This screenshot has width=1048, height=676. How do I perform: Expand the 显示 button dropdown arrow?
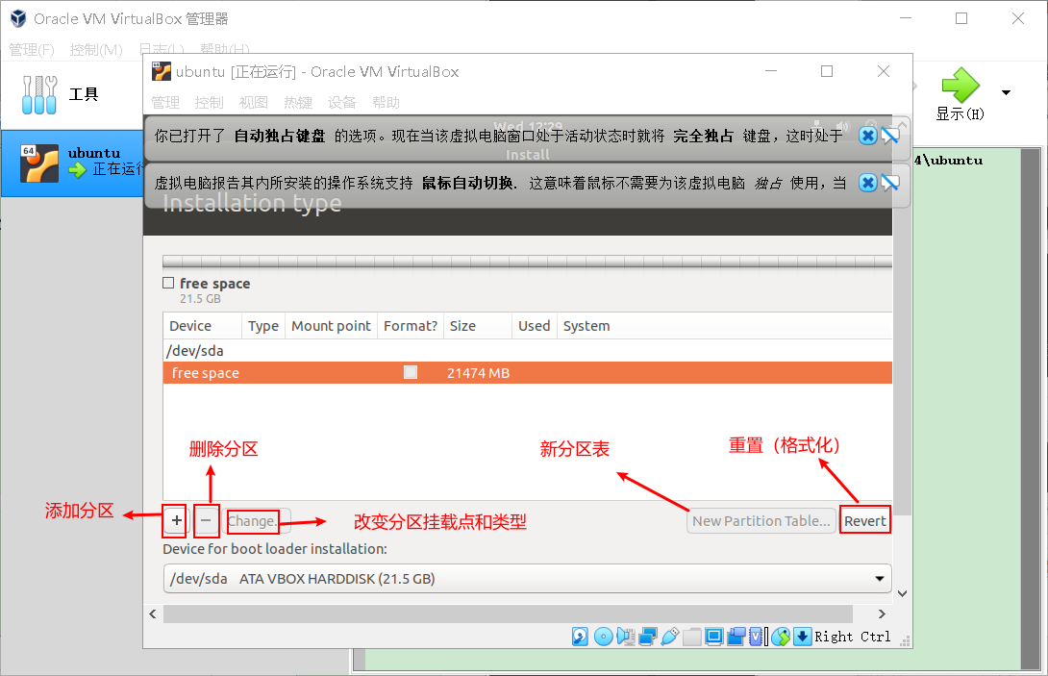tap(1006, 92)
